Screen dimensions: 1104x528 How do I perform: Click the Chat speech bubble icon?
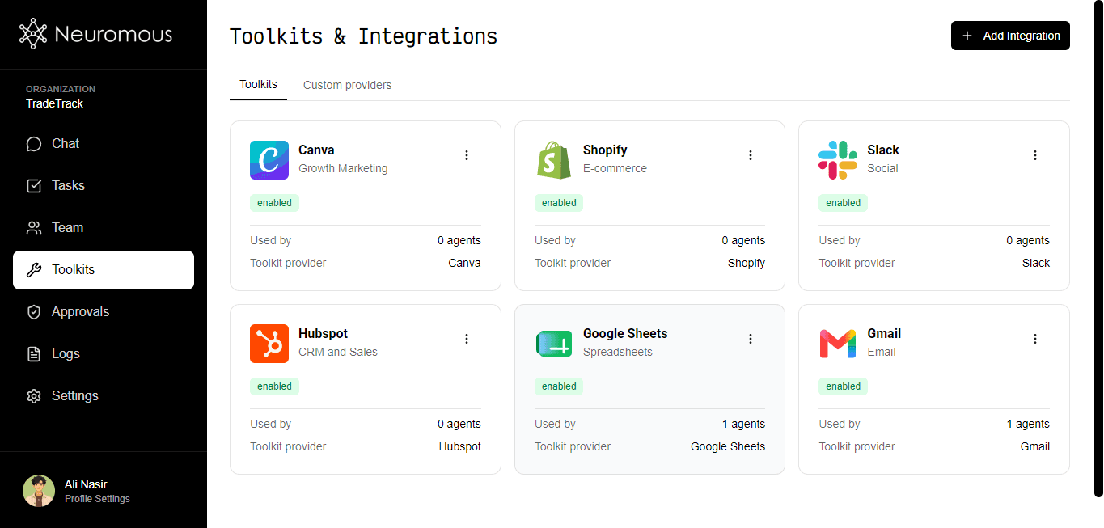(x=34, y=144)
